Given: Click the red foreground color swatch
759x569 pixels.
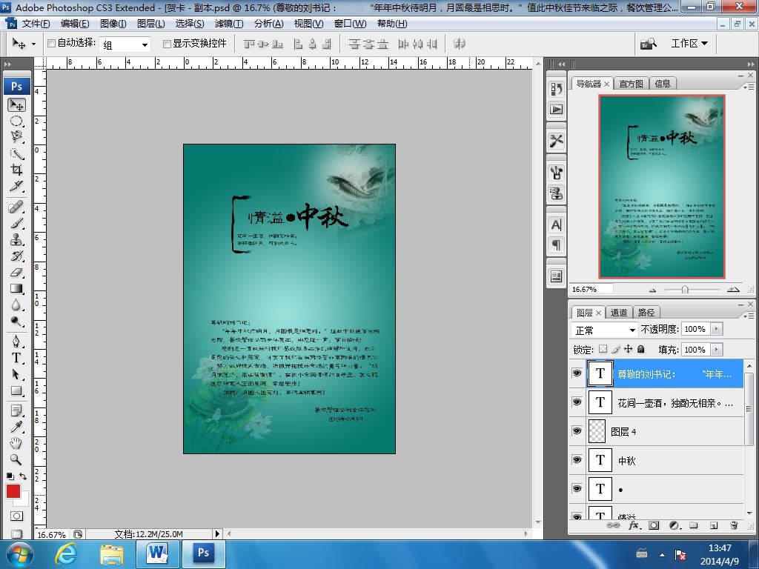Looking at the screenshot, I should [x=13, y=491].
